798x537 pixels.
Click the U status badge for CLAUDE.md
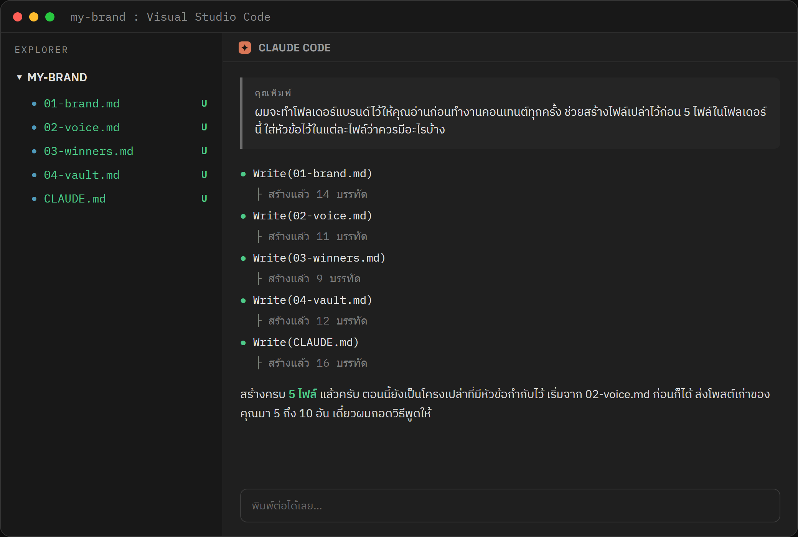coord(204,199)
